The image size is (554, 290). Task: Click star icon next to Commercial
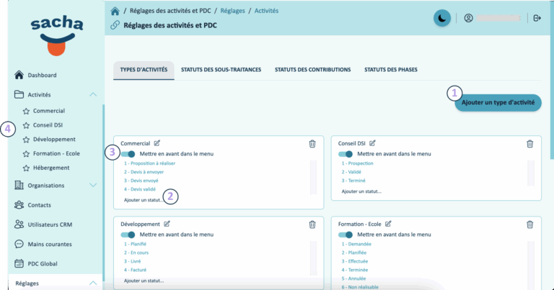pos(26,111)
